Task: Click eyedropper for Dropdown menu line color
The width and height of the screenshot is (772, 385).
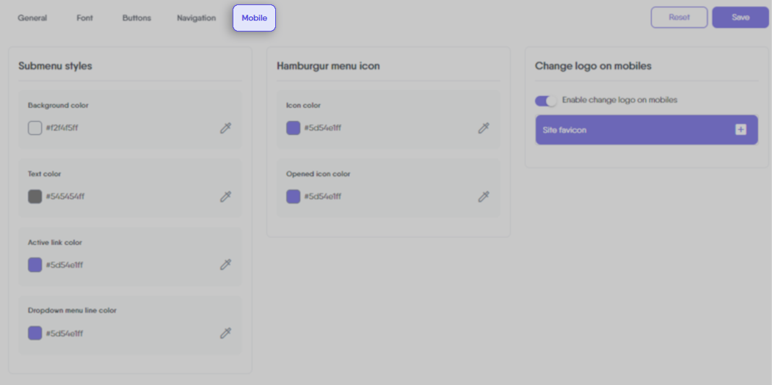Action: click(x=226, y=334)
